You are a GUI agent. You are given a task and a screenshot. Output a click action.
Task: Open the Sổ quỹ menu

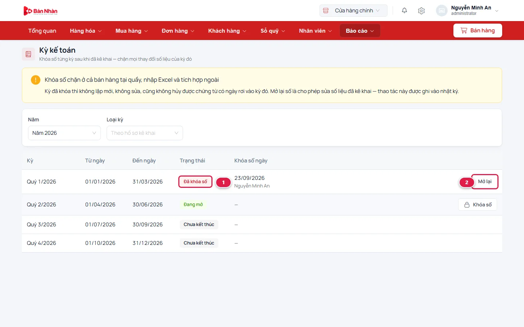pos(273,31)
